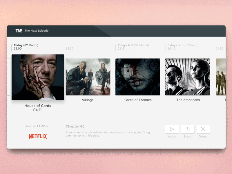This screenshot has height=174, width=232.
Task: Click the 21.20 time label
Action: (220, 48)
